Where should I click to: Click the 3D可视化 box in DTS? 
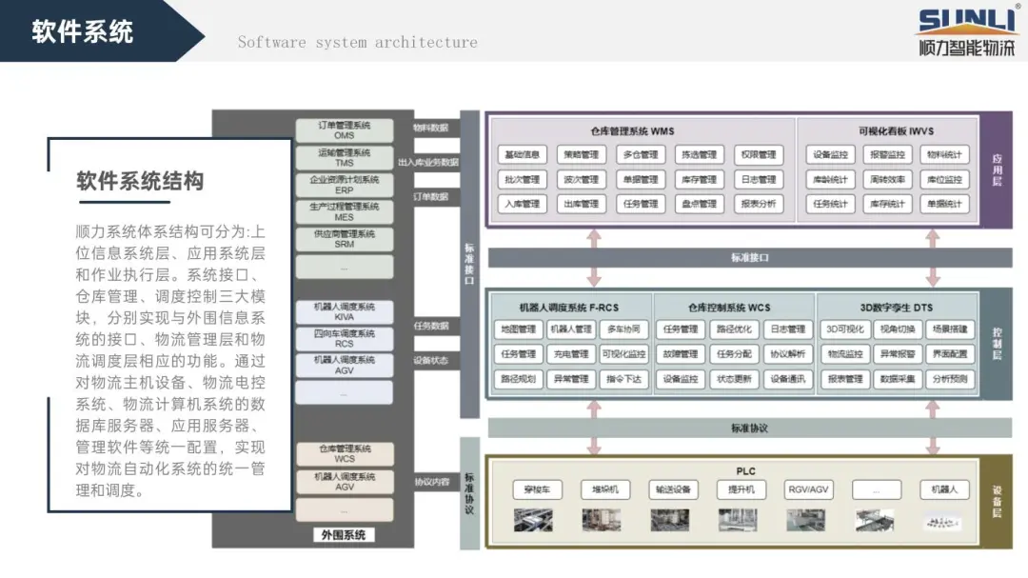click(x=844, y=329)
